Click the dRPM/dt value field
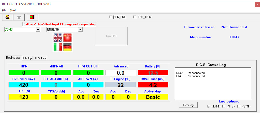The image size is (260, 113). click(56, 73)
